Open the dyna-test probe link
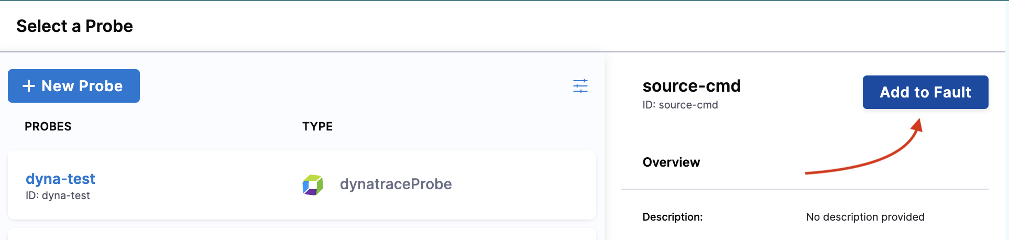This screenshot has width=1009, height=240. point(60,179)
